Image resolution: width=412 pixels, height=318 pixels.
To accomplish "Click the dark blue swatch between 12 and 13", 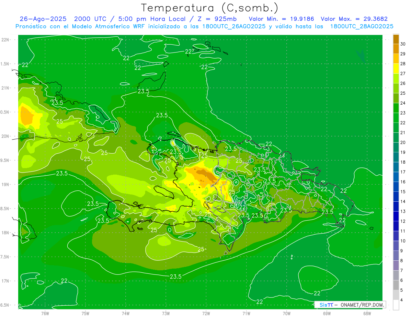I will coord(396,216).
